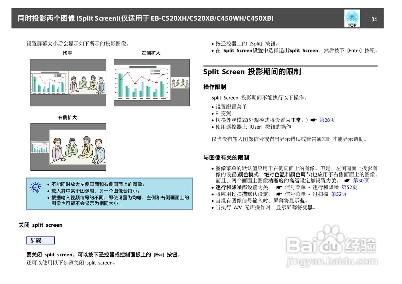This screenshot has height=284, width=402.
Task: Click the bullet 设置配置菜单
Action: 231,107
